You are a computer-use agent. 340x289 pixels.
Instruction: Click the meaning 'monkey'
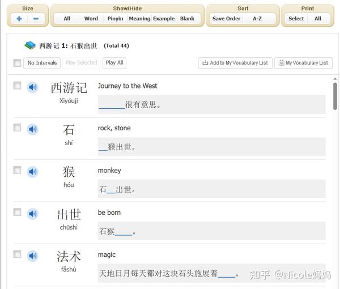tap(109, 171)
